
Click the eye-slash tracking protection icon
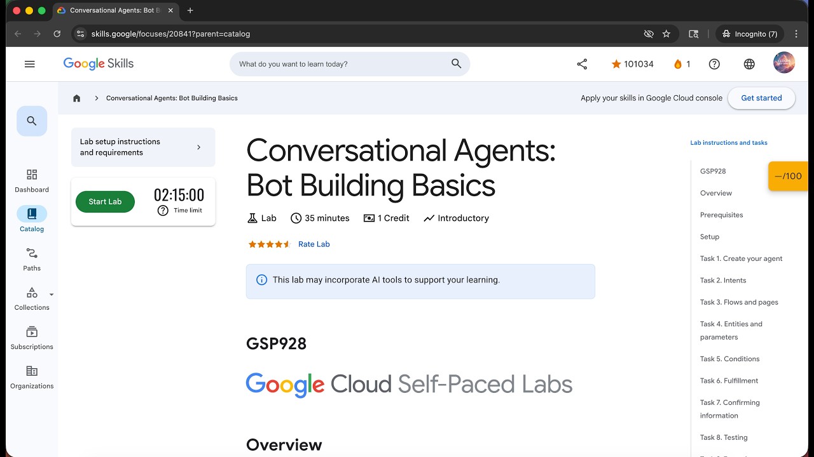tap(649, 34)
